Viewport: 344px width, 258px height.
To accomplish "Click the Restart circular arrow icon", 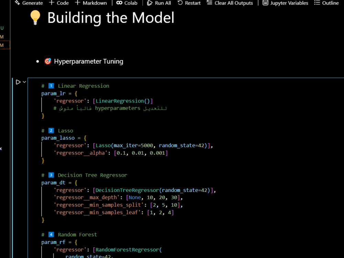I will click(180, 3).
